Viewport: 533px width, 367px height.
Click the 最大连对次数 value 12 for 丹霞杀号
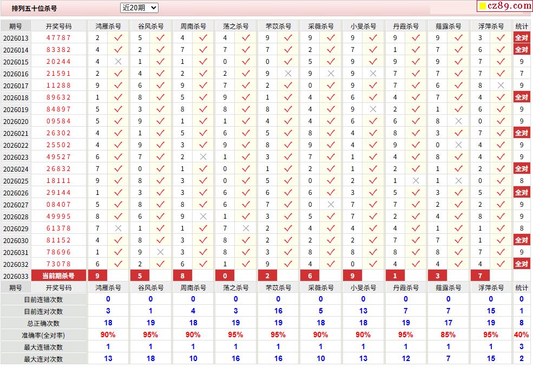click(x=405, y=358)
